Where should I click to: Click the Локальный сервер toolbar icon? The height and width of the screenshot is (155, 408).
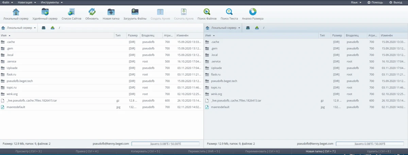(x=16, y=12)
